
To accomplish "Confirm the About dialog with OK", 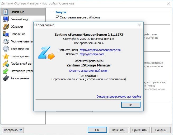I will tap(131, 105).
